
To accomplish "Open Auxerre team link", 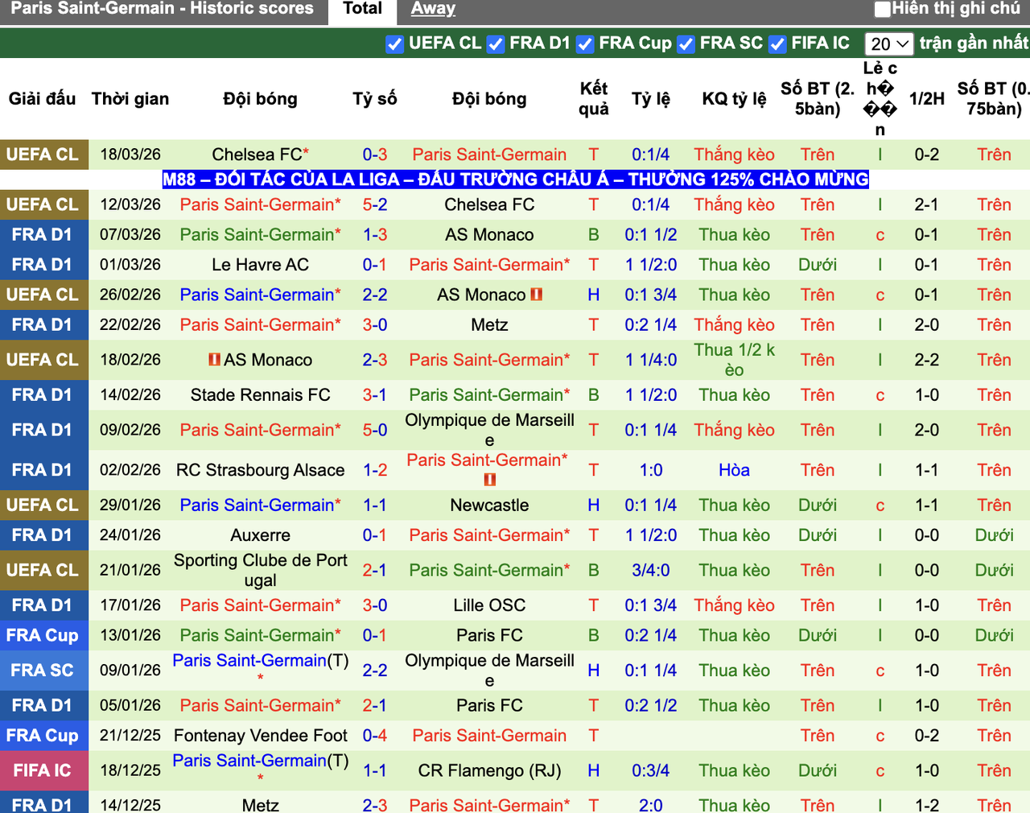I will coord(260,535).
